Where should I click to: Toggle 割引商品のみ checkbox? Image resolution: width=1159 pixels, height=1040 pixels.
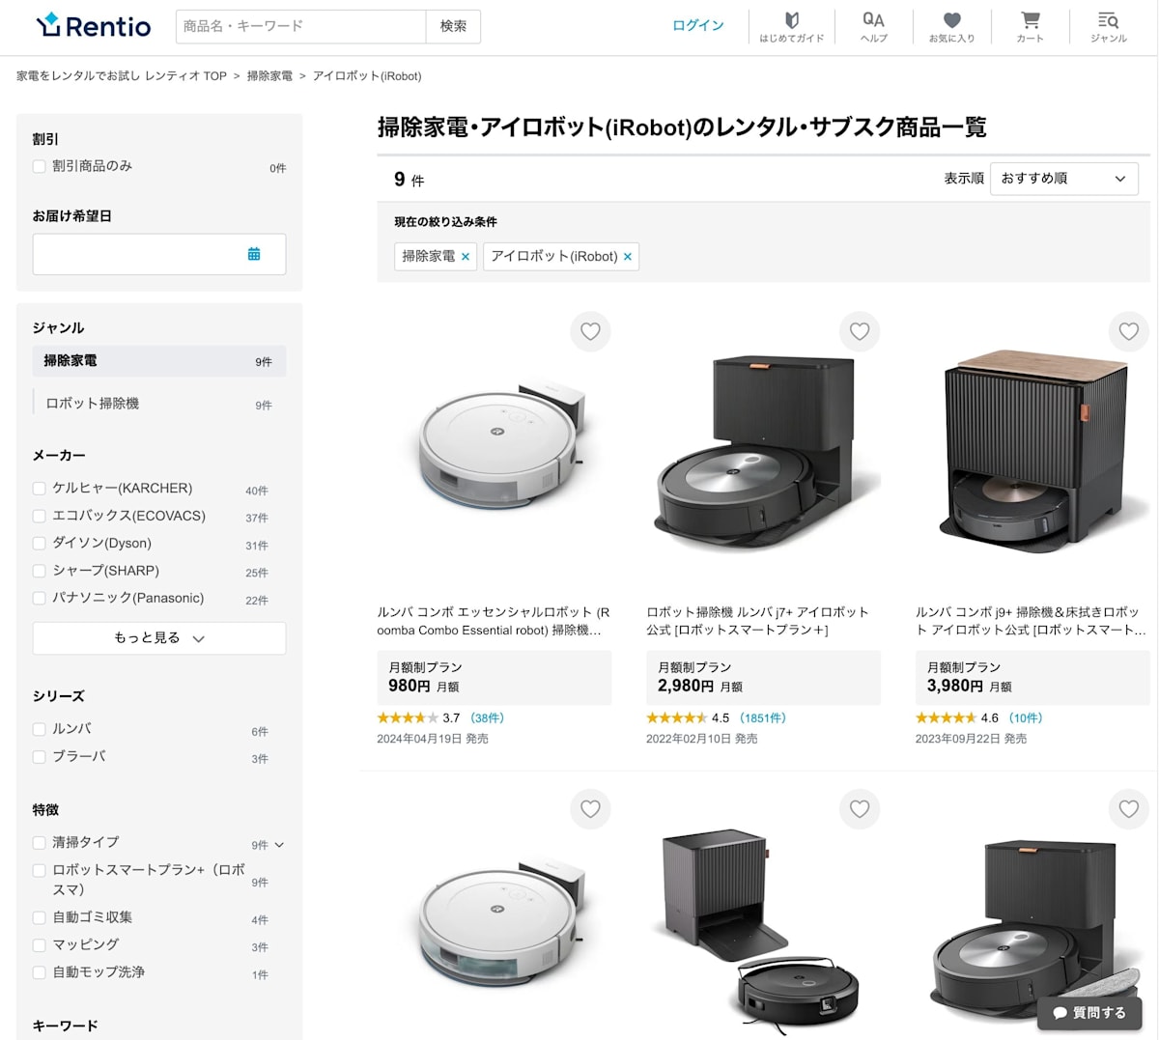pyautogui.click(x=40, y=166)
